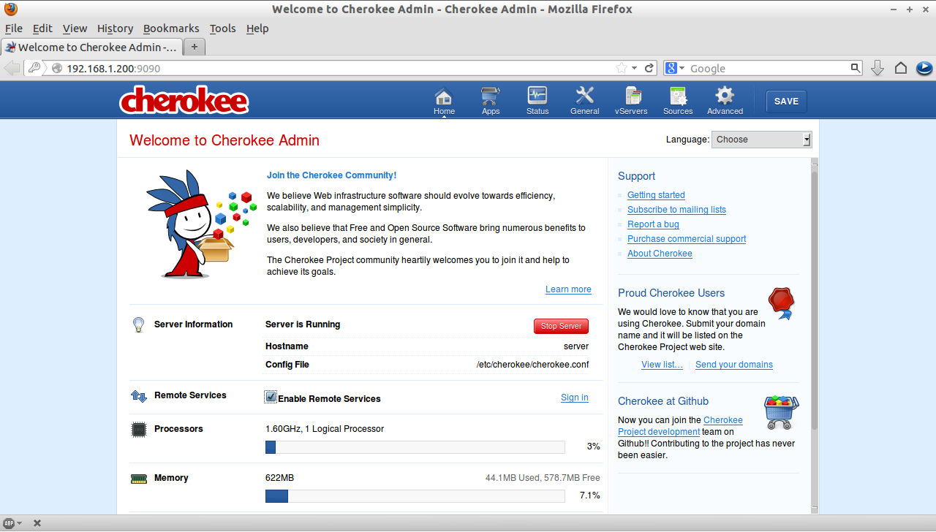The image size is (936, 532).
Task: Open the View menu
Action: point(75,28)
